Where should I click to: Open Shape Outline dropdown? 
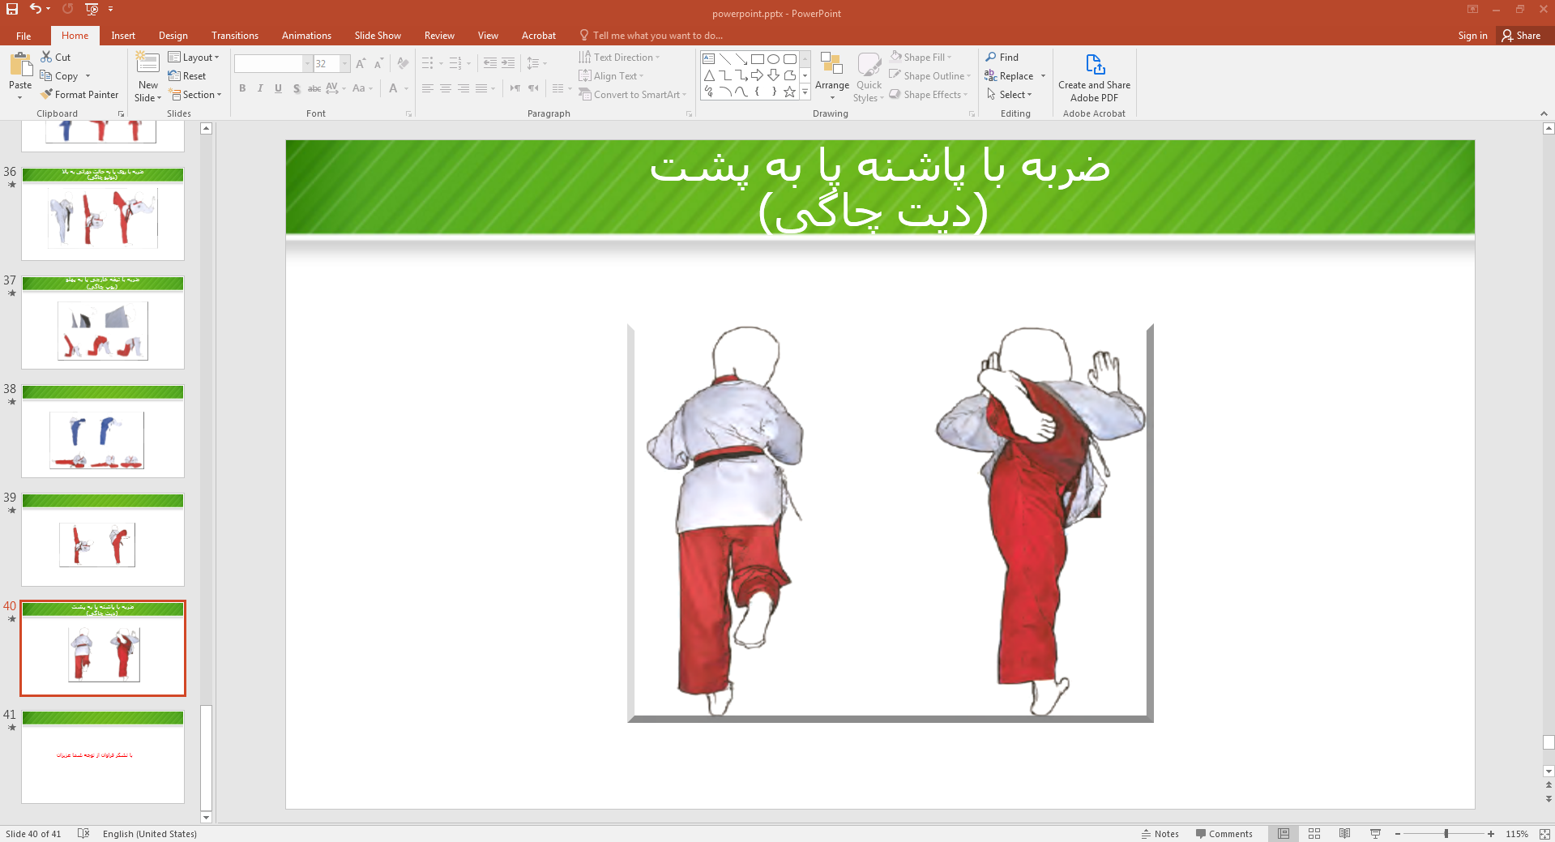pyautogui.click(x=930, y=76)
